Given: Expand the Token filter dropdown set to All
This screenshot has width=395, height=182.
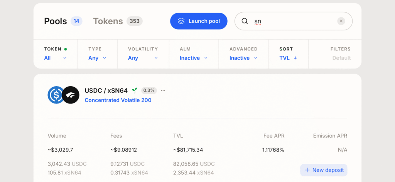Looking at the screenshot, I should tap(56, 58).
